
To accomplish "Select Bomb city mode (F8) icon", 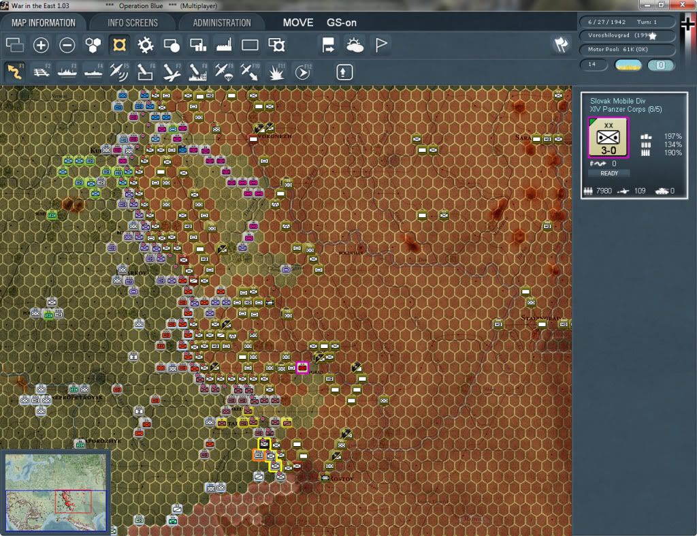I will point(198,72).
